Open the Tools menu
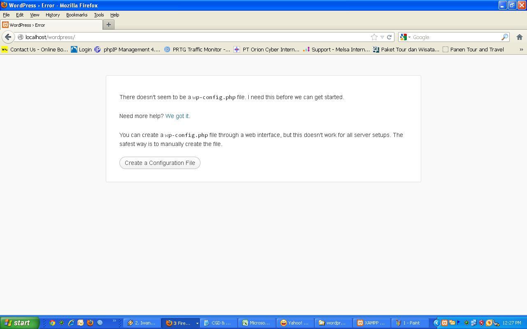The width and height of the screenshot is (527, 329). pos(99,15)
